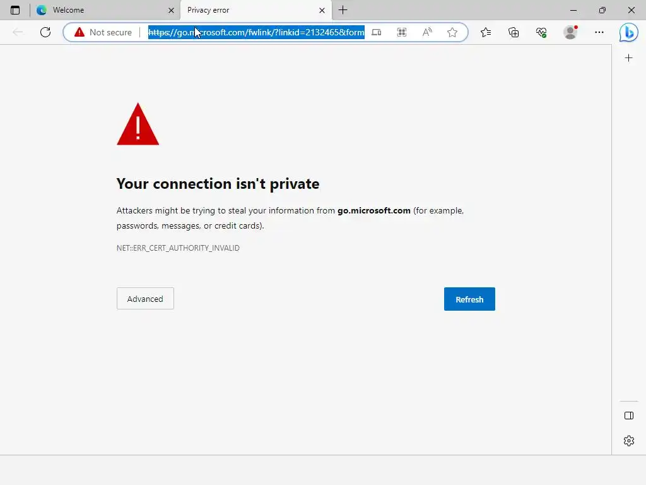Click the Not secure warning indicator

[103, 32]
